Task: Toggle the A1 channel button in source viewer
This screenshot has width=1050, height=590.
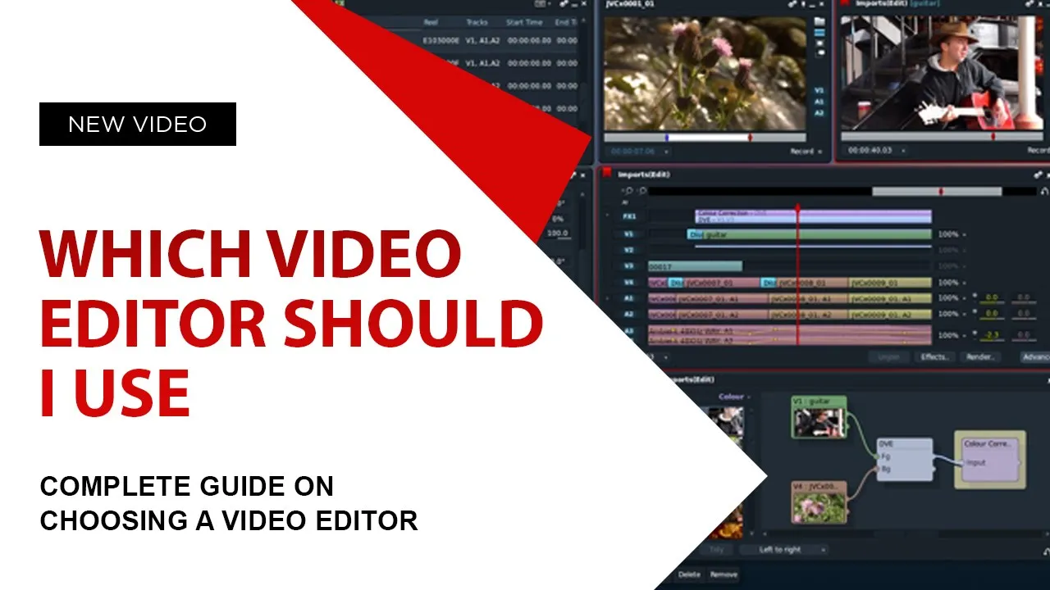Action: [x=819, y=102]
